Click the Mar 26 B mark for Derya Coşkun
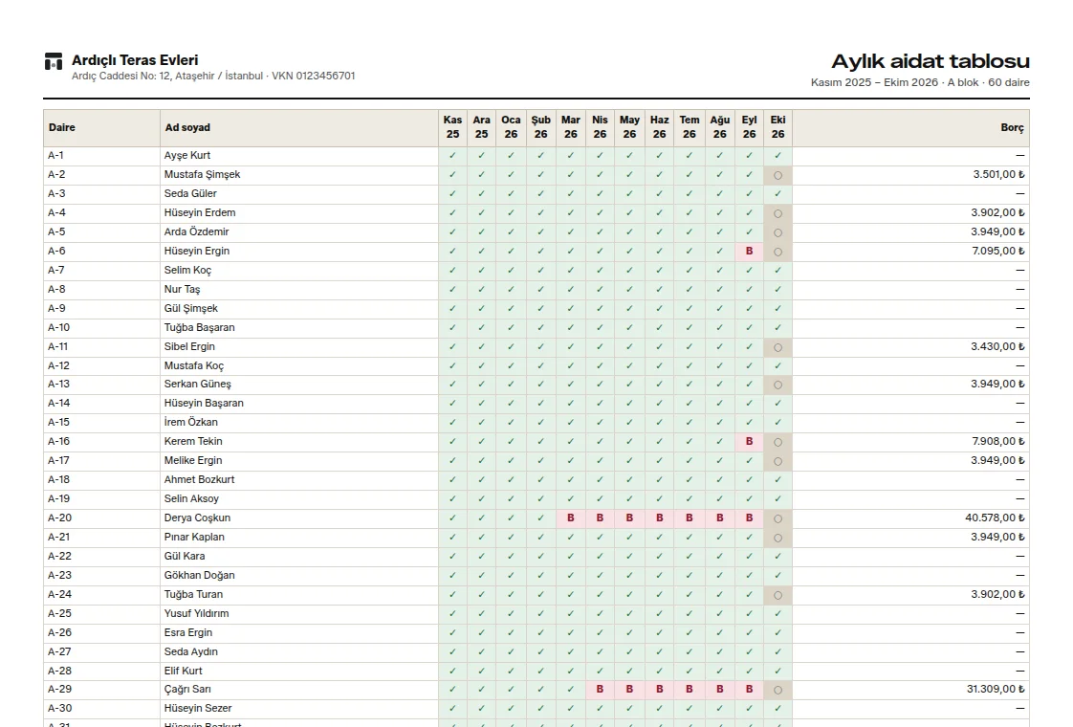This screenshot has width=1073, height=727. tap(571, 518)
